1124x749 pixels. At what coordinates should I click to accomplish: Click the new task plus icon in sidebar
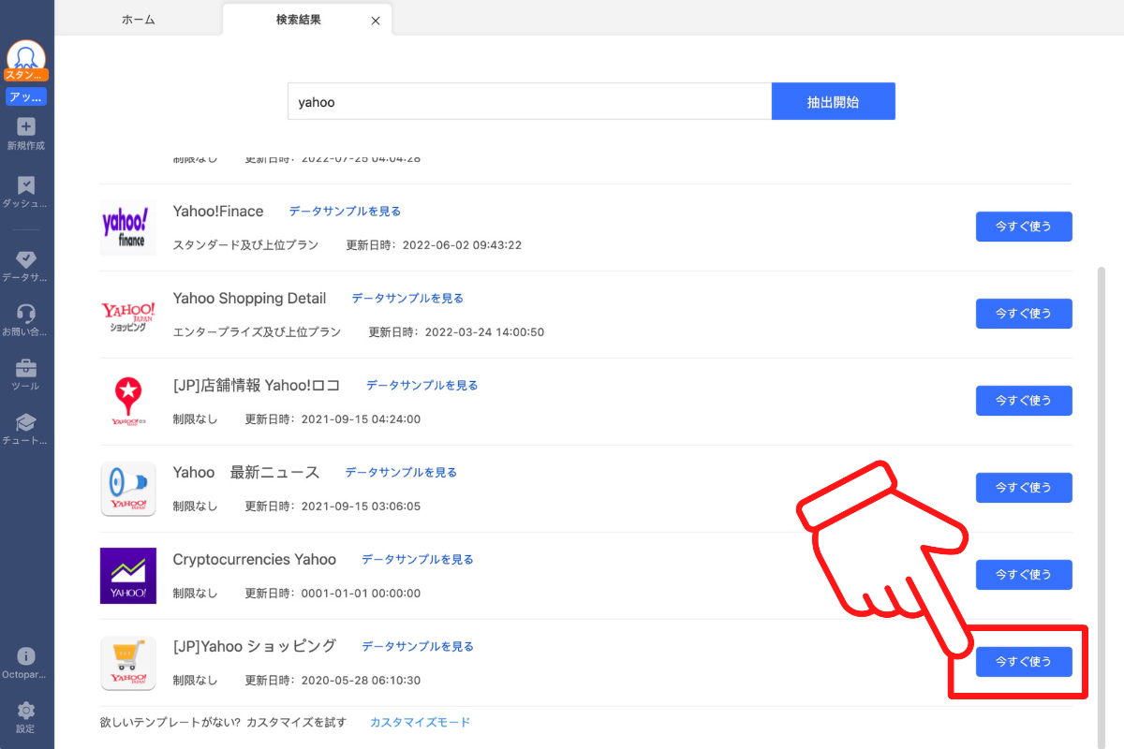[26, 127]
